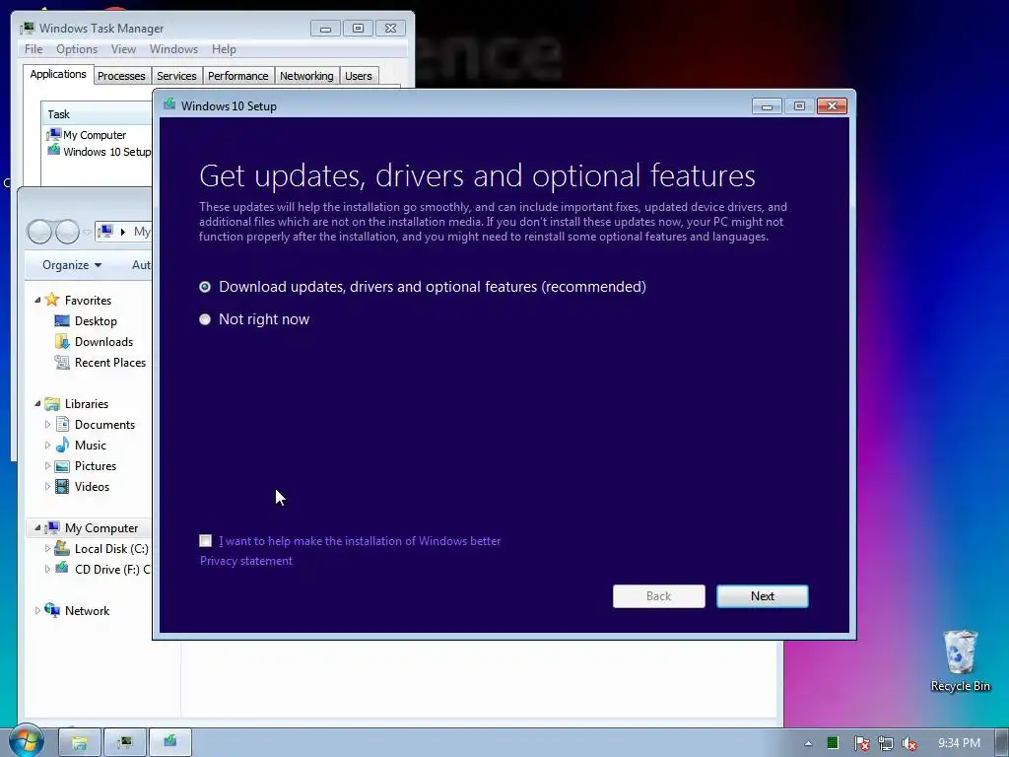Click the computer icon in address bar
Viewport: 1009px width, 757px height.
(x=106, y=231)
